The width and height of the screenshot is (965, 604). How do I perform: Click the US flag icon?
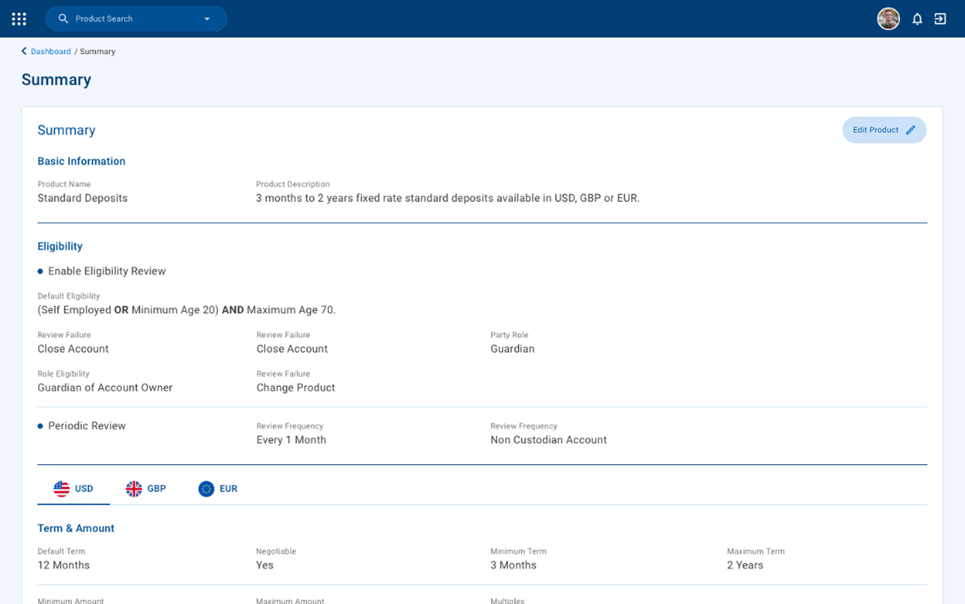point(62,489)
